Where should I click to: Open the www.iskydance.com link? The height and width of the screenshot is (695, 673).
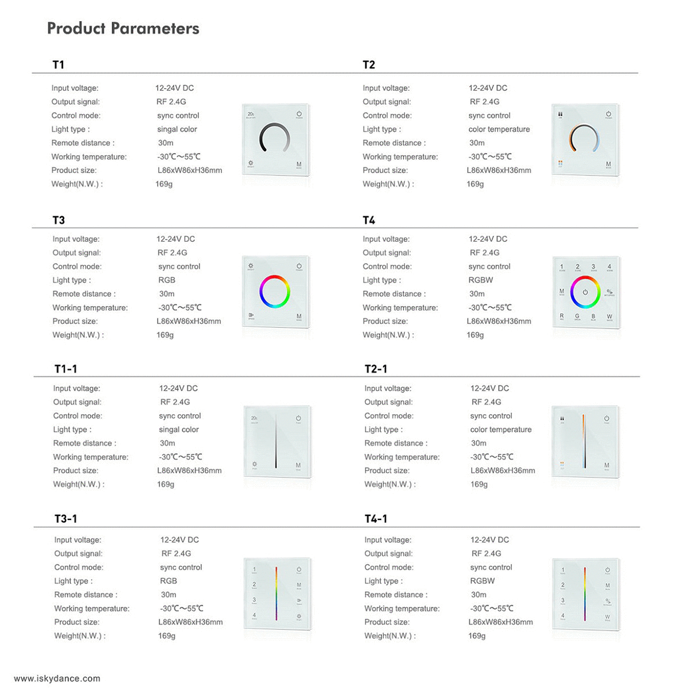(x=57, y=678)
